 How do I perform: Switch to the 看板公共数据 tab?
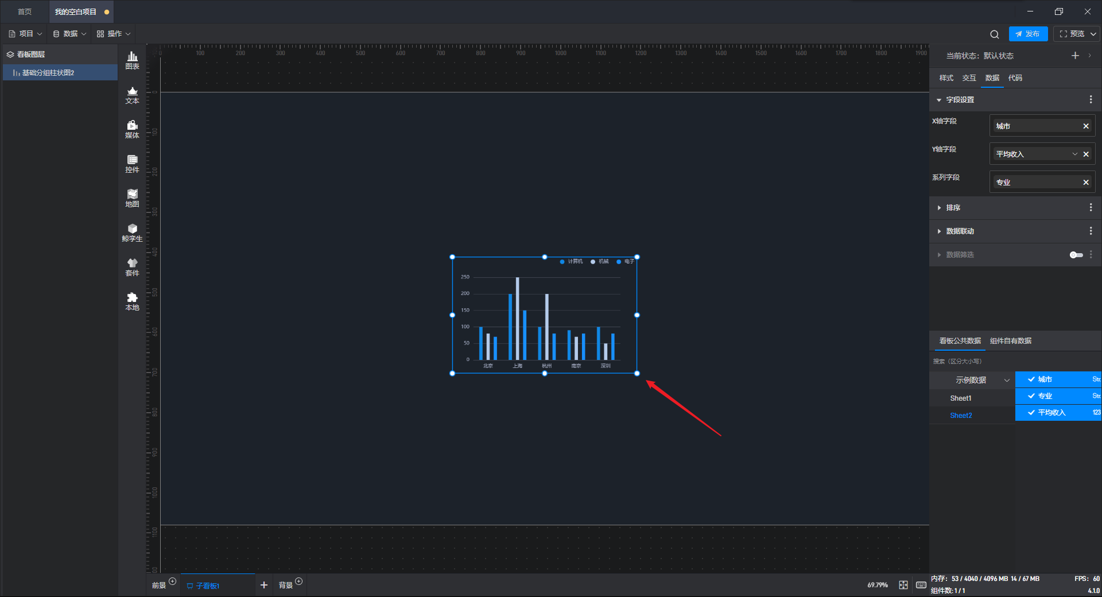960,341
